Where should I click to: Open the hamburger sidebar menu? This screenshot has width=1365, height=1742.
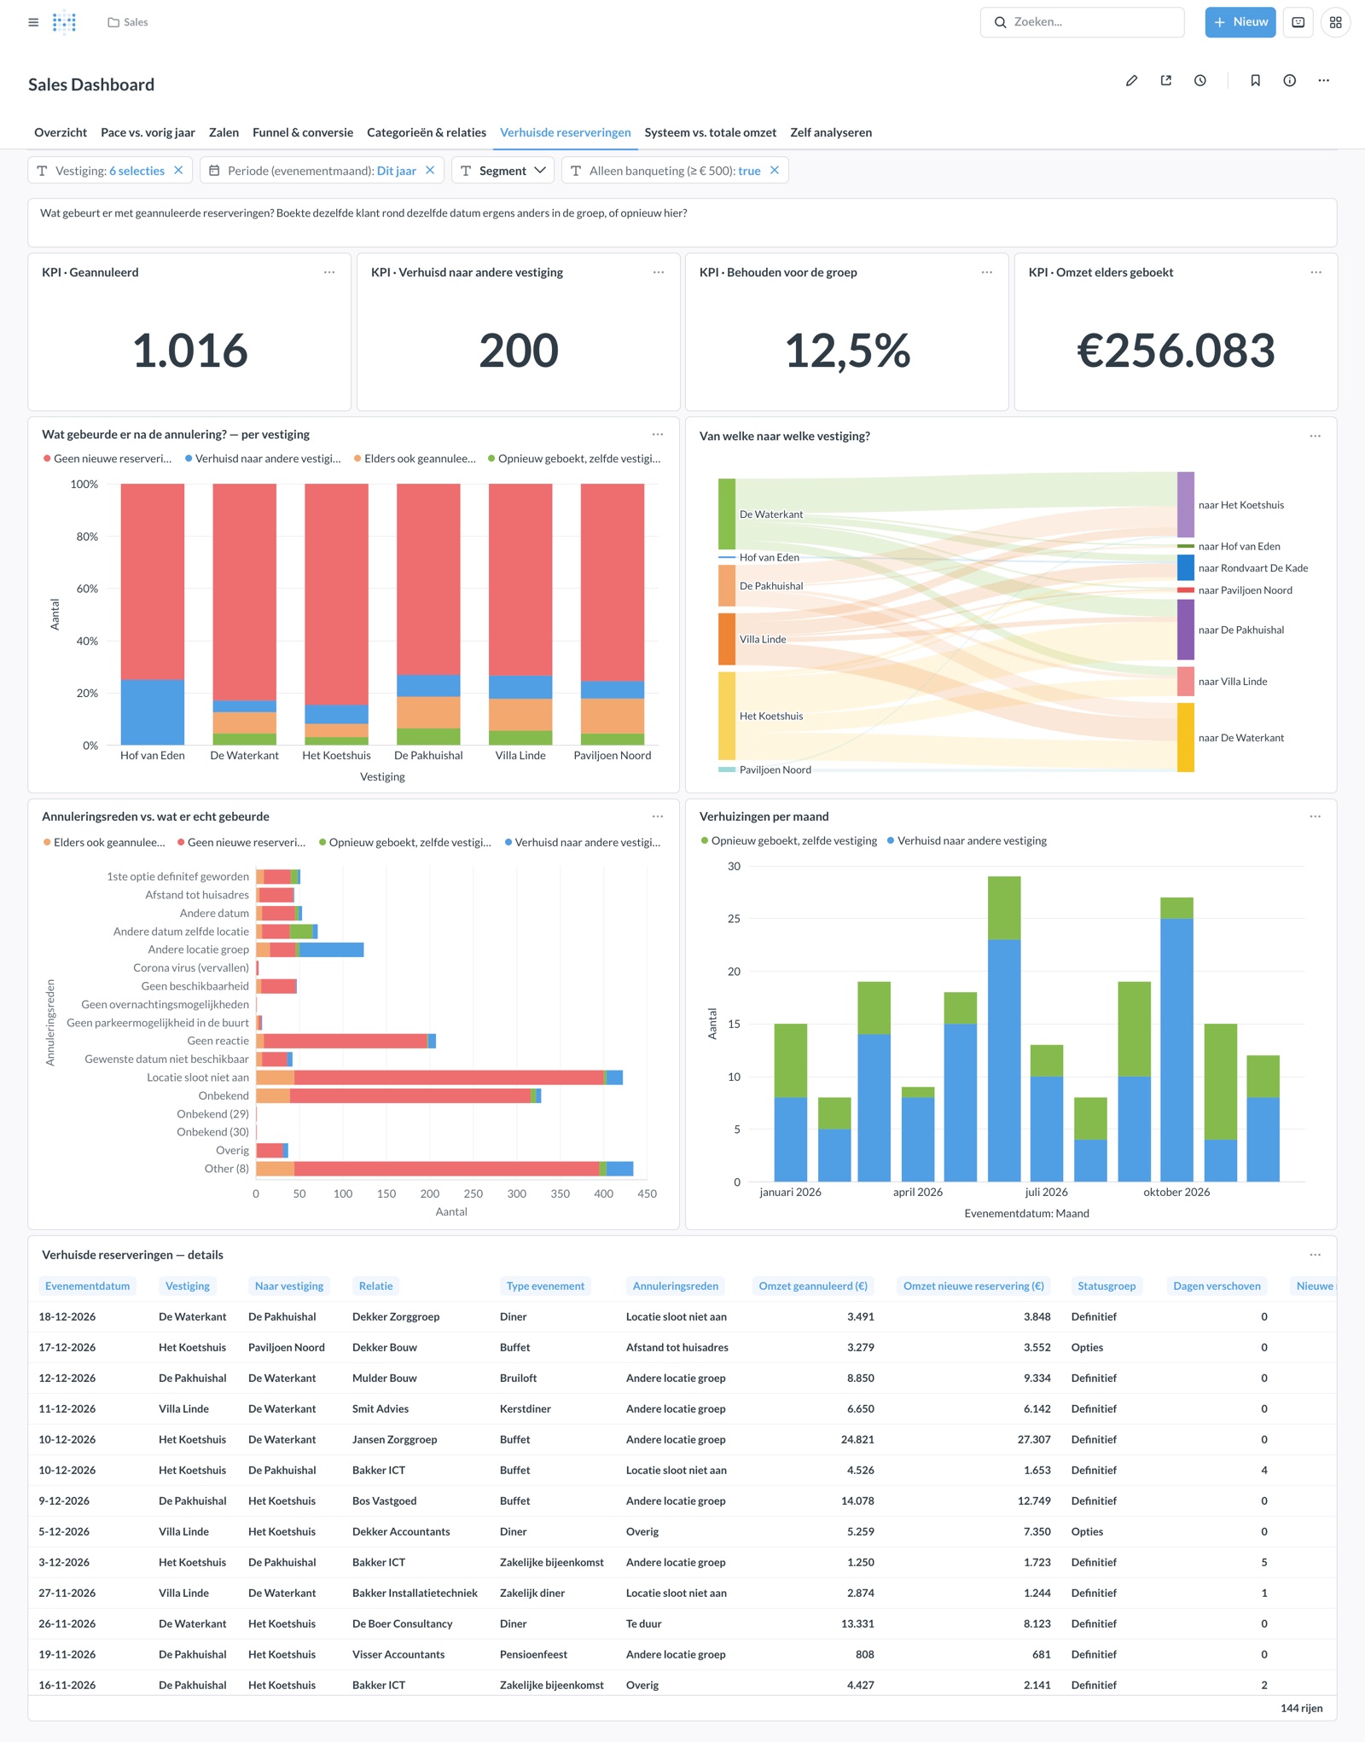coord(33,22)
